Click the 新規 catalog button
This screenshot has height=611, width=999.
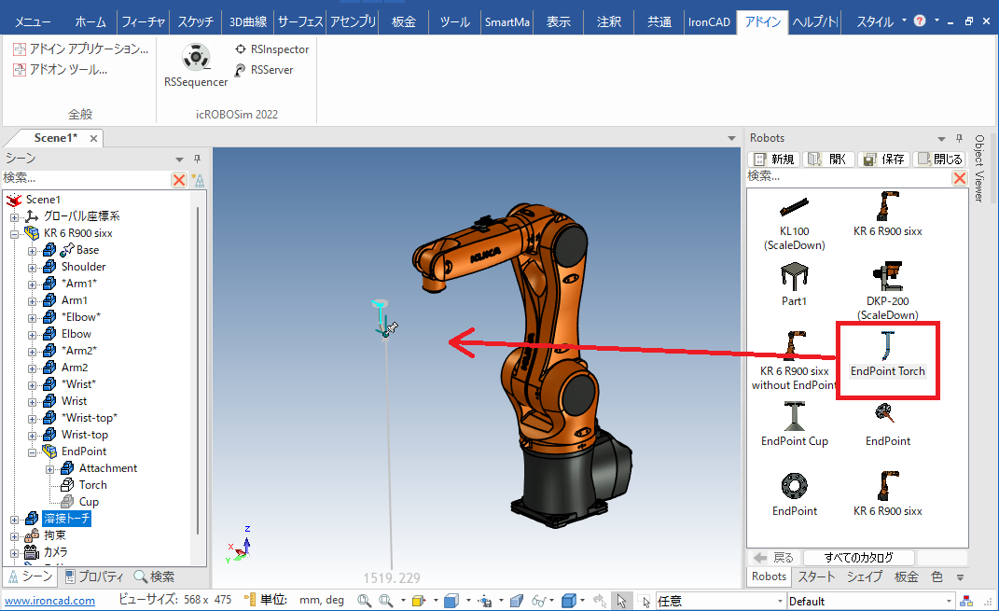[x=773, y=159]
